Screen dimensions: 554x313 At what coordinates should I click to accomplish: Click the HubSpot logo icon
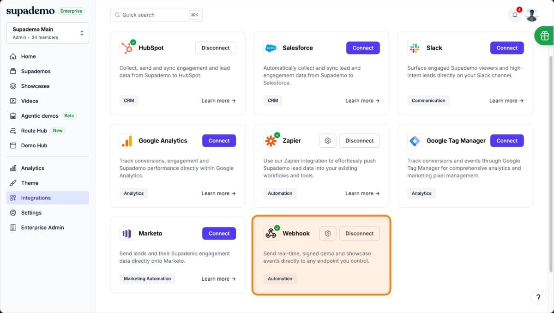[x=126, y=48]
